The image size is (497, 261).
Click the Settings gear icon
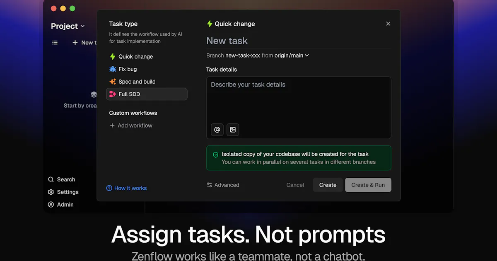click(x=51, y=192)
